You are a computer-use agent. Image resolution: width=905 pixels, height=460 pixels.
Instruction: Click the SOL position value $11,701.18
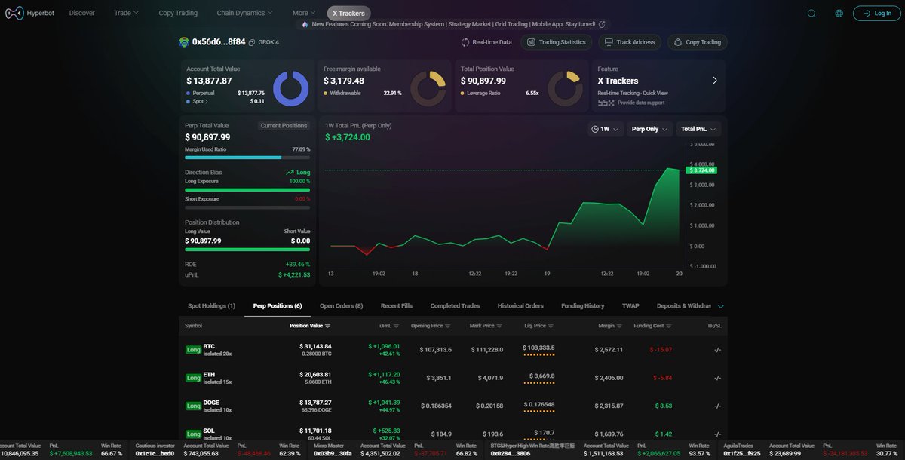pyautogui.click(x=314, y=431)
